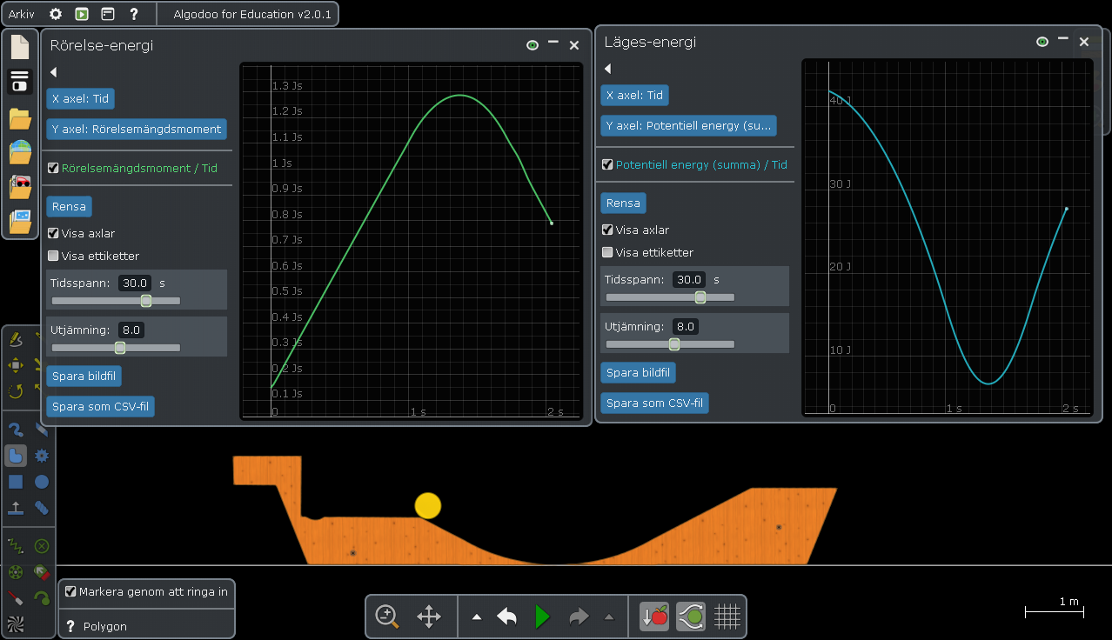Toggle Markera genom att ringa in

coord(70,591)
